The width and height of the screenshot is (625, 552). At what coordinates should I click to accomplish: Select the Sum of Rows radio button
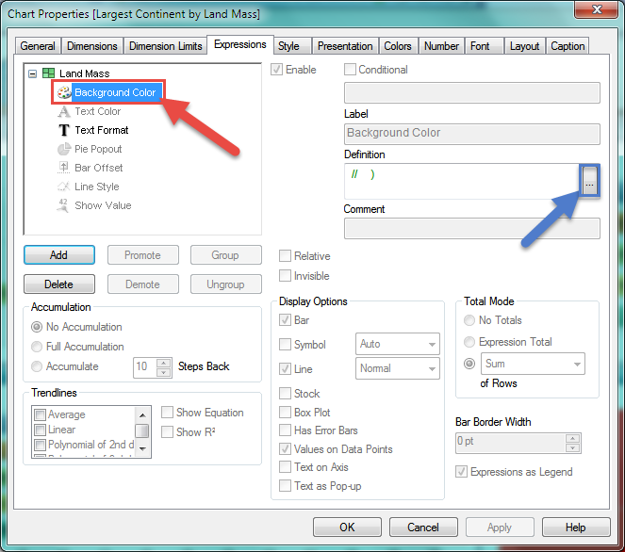(469, 364)
